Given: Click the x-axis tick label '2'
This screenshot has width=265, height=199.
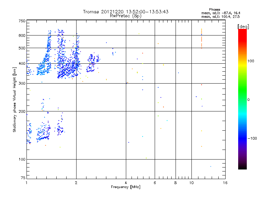Looking at the screenshot, I should (76, 183).
